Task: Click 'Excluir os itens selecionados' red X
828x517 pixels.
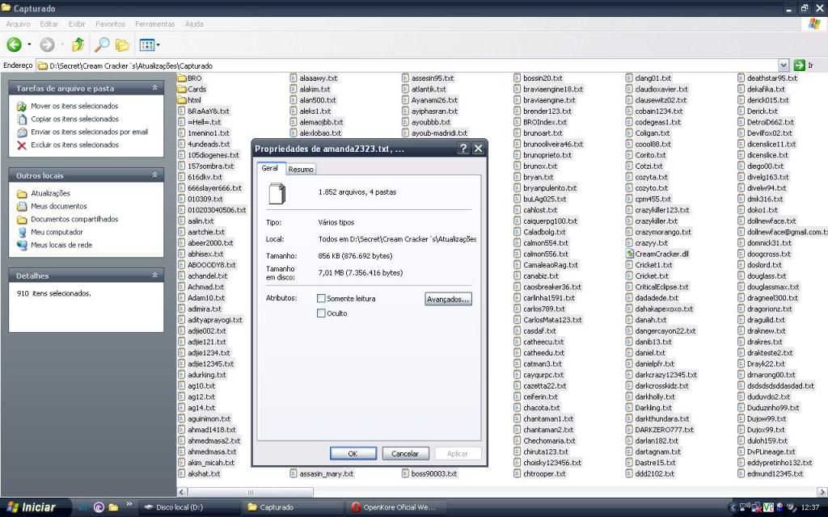Action: tap(22, 145)
